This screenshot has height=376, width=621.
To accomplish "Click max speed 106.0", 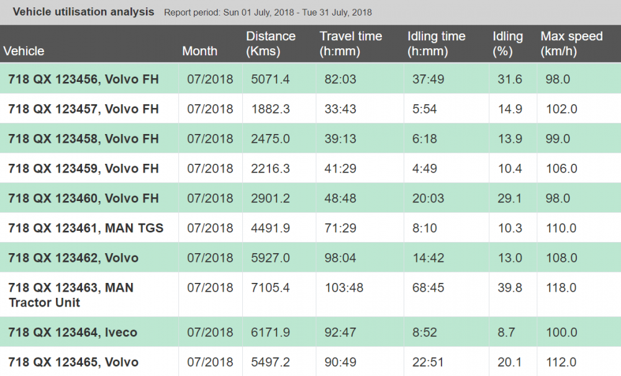I will pyautogui.click(x=561, y=169).
